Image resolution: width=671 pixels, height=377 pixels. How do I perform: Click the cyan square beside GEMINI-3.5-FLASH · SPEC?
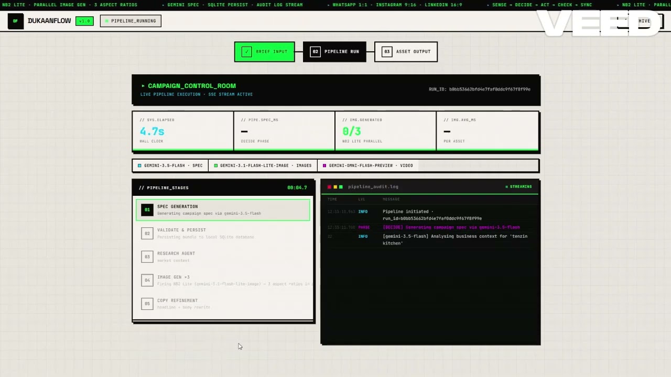coord(139,165)
